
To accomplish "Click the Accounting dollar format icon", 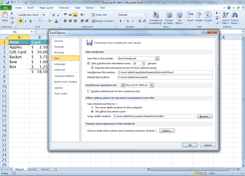I will point(121,21).
